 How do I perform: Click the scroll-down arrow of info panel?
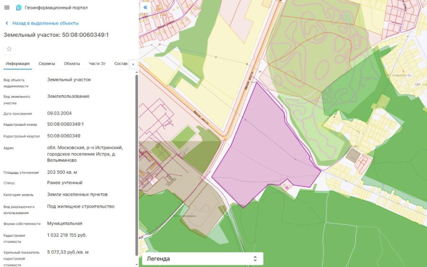tap(136, 264)
